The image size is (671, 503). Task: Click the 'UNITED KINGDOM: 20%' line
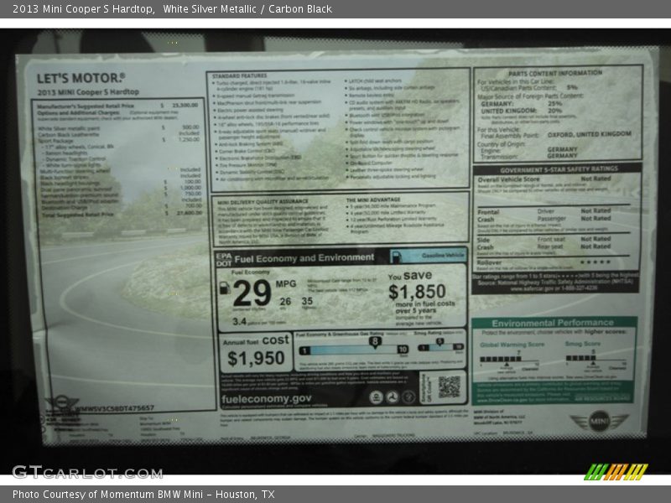(x=521, y=111)
